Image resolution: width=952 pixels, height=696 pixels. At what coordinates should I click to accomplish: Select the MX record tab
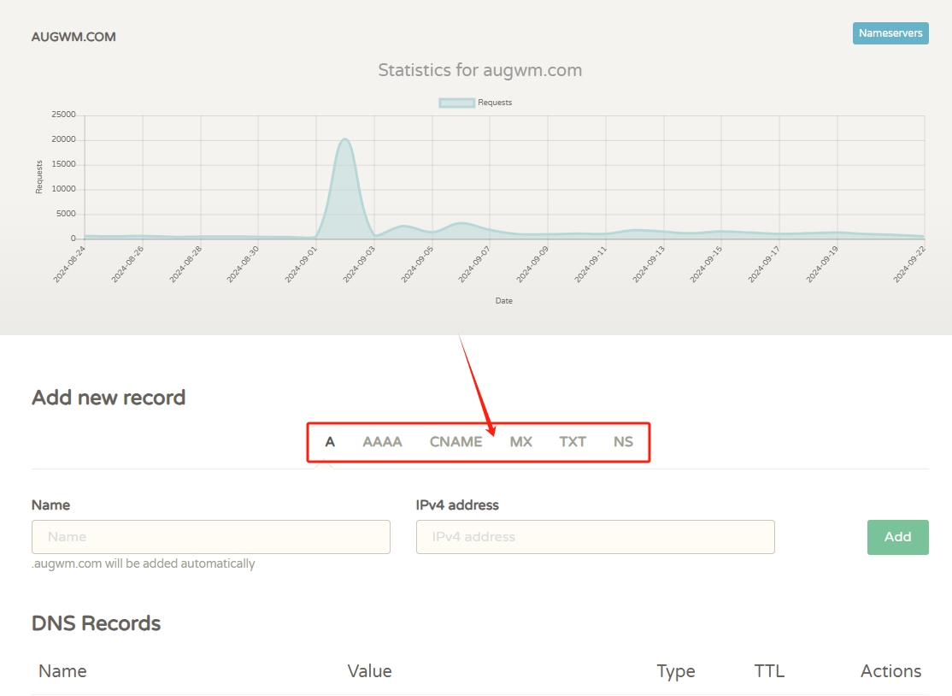click(520, 442)
